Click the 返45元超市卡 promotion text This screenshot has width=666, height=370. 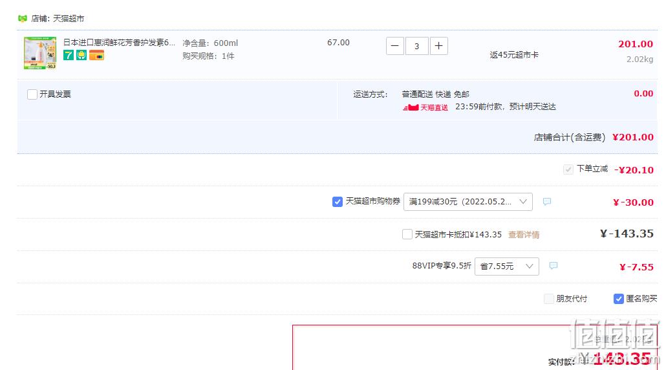[x=514, y=55]
